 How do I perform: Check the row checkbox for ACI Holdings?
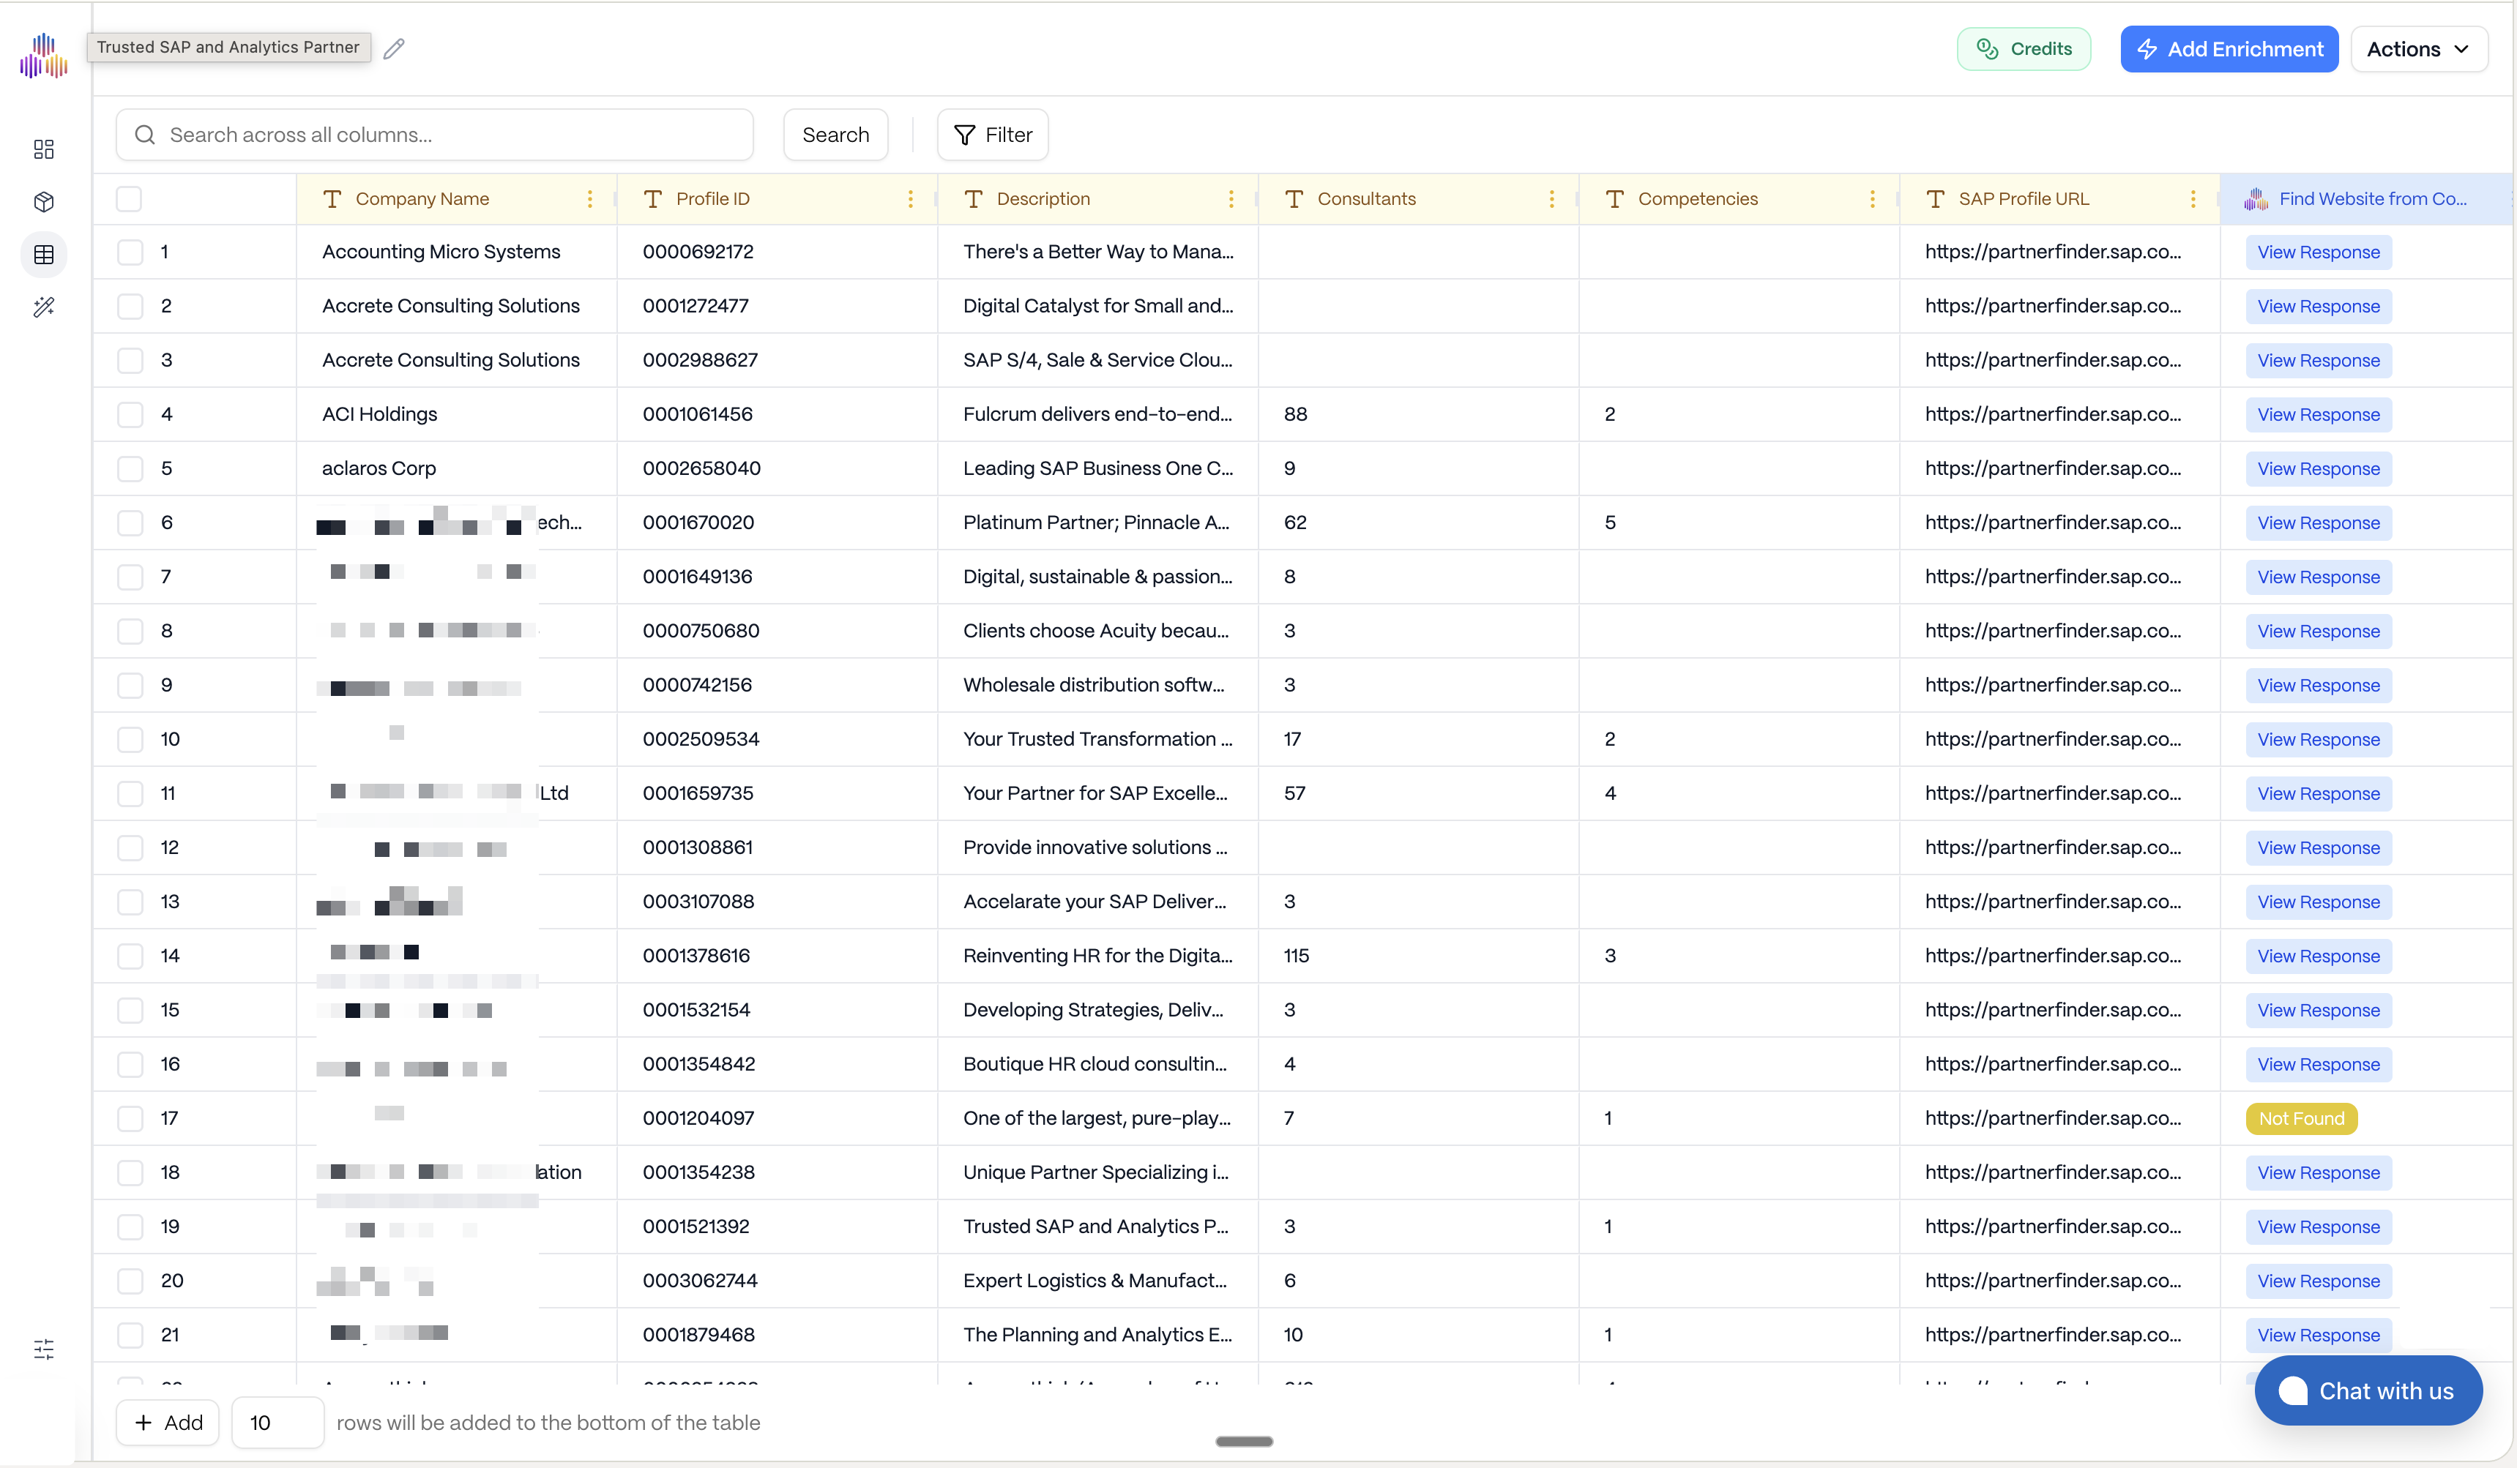pyautogui.click(x=130, y=413)
